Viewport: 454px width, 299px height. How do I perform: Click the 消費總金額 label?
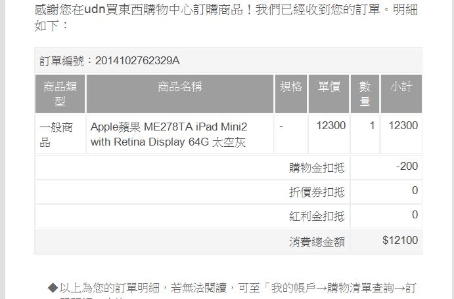coord(317,242)
